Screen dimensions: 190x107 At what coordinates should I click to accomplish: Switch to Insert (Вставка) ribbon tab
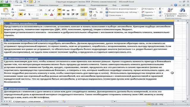click(30, 5)
